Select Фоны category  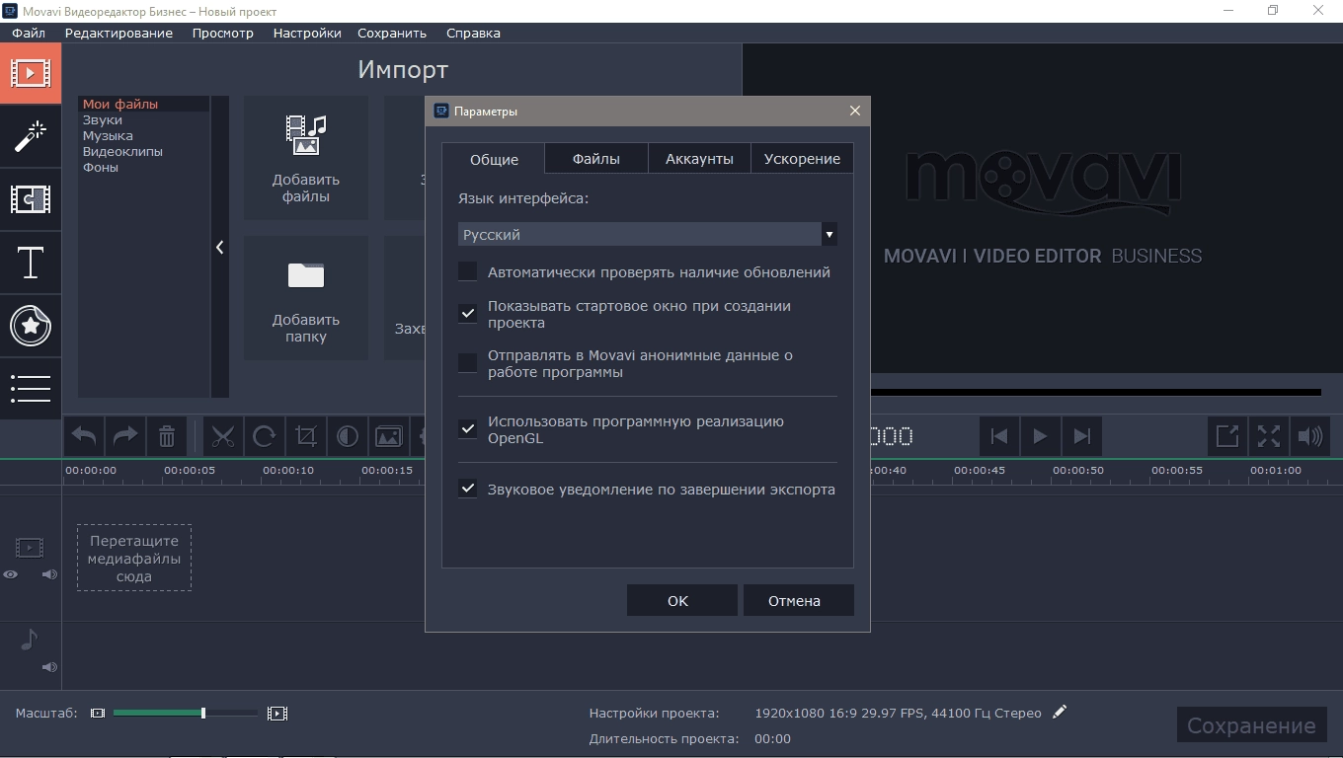(144, 167)
